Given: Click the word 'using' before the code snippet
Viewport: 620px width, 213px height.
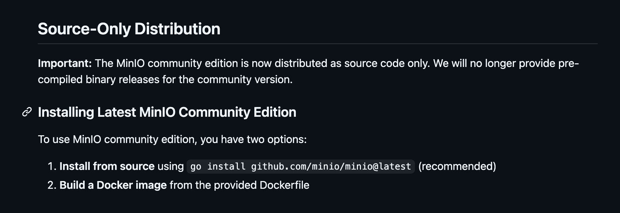Looking at the screenshot, I should (171, 166).
